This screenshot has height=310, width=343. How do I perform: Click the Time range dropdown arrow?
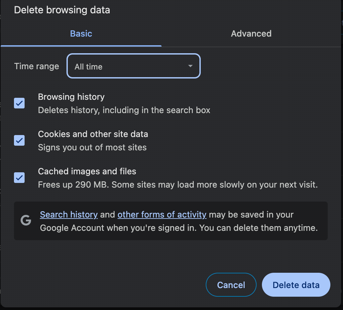point(190,66)
